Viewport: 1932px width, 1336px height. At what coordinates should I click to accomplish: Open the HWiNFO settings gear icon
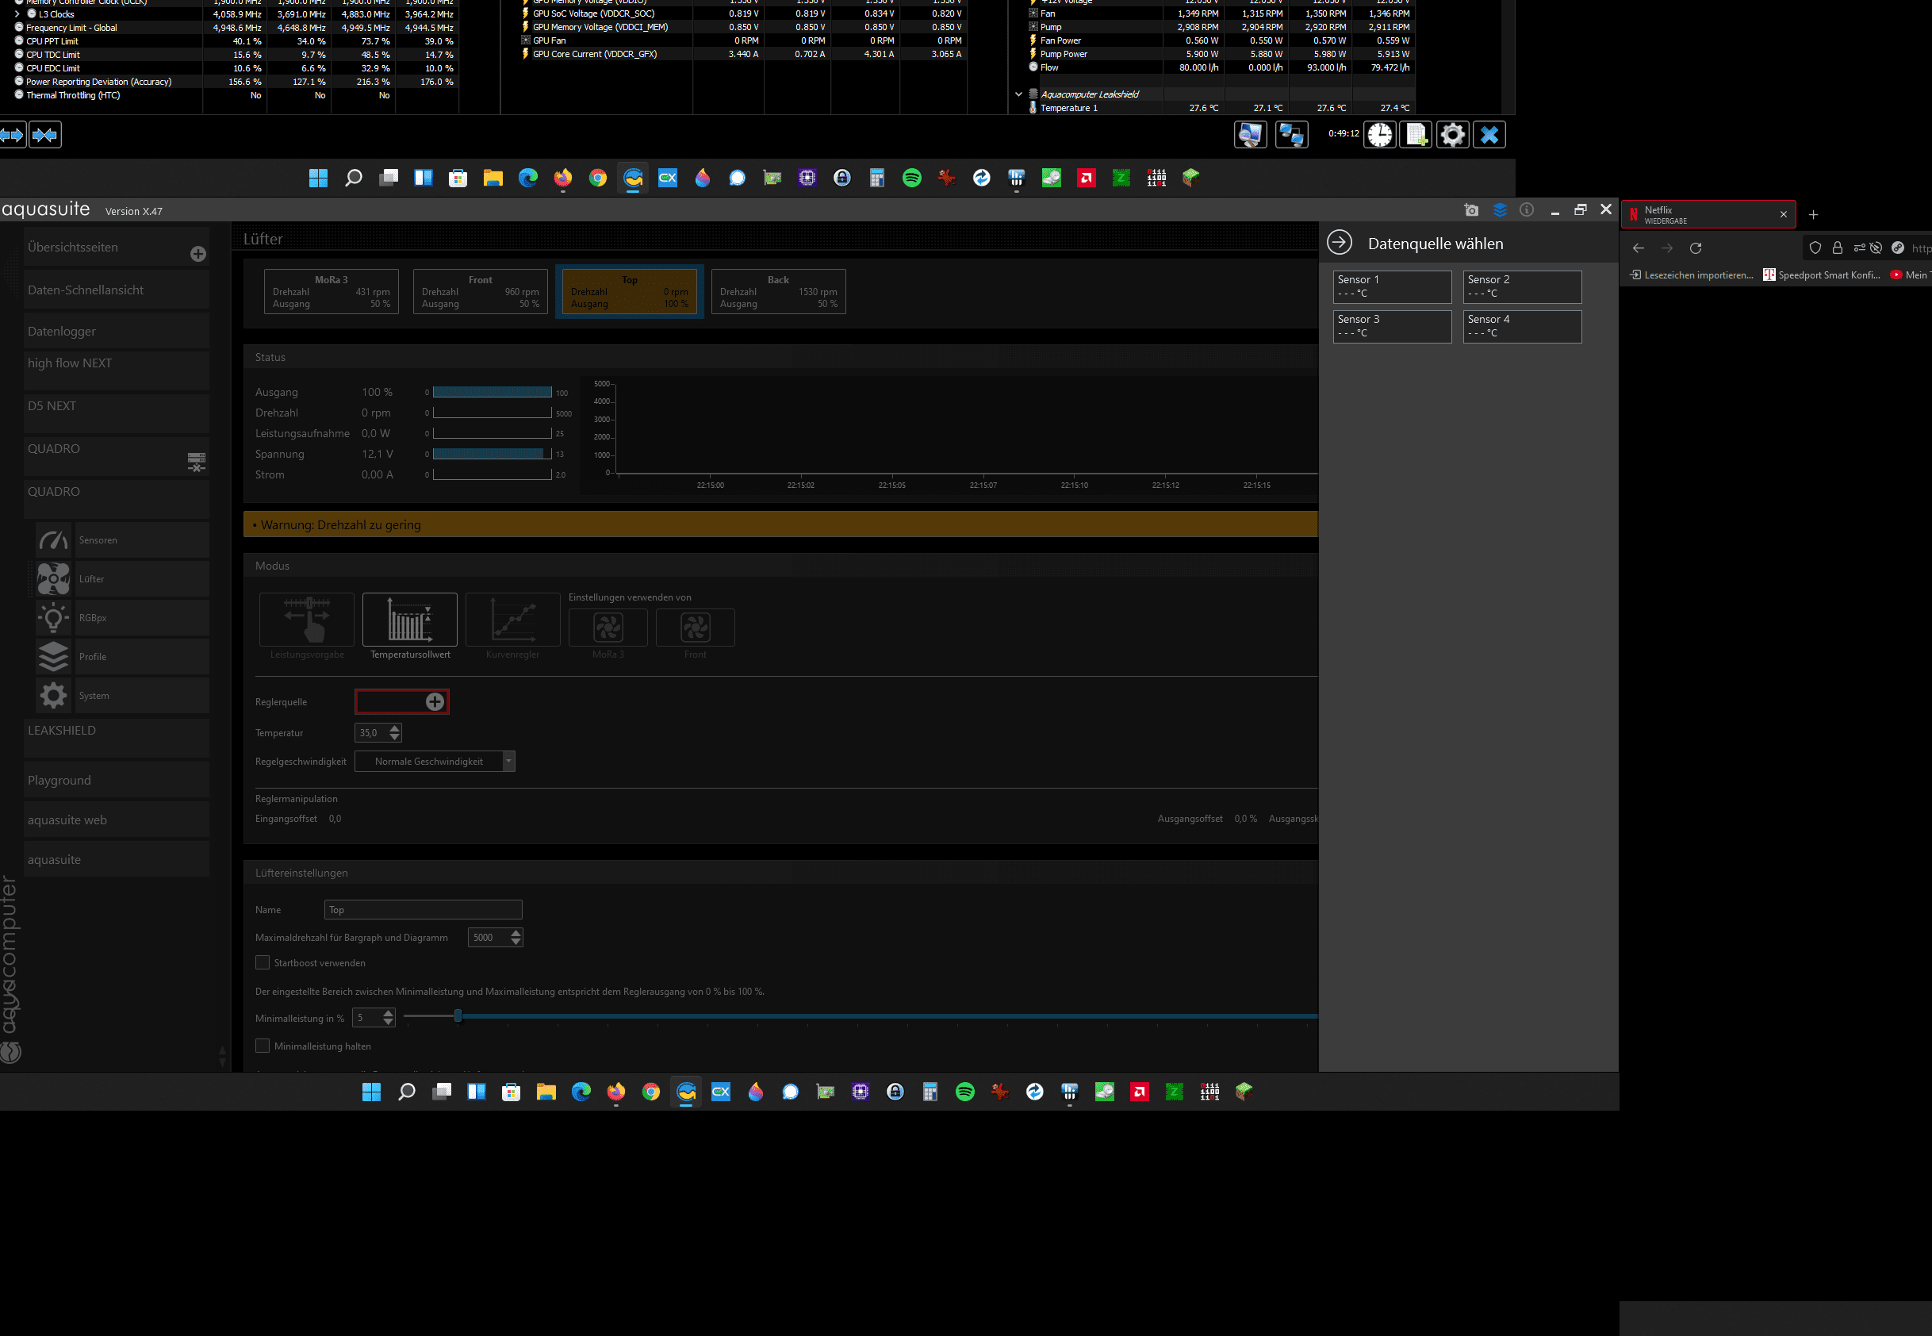click(1452, 134)
